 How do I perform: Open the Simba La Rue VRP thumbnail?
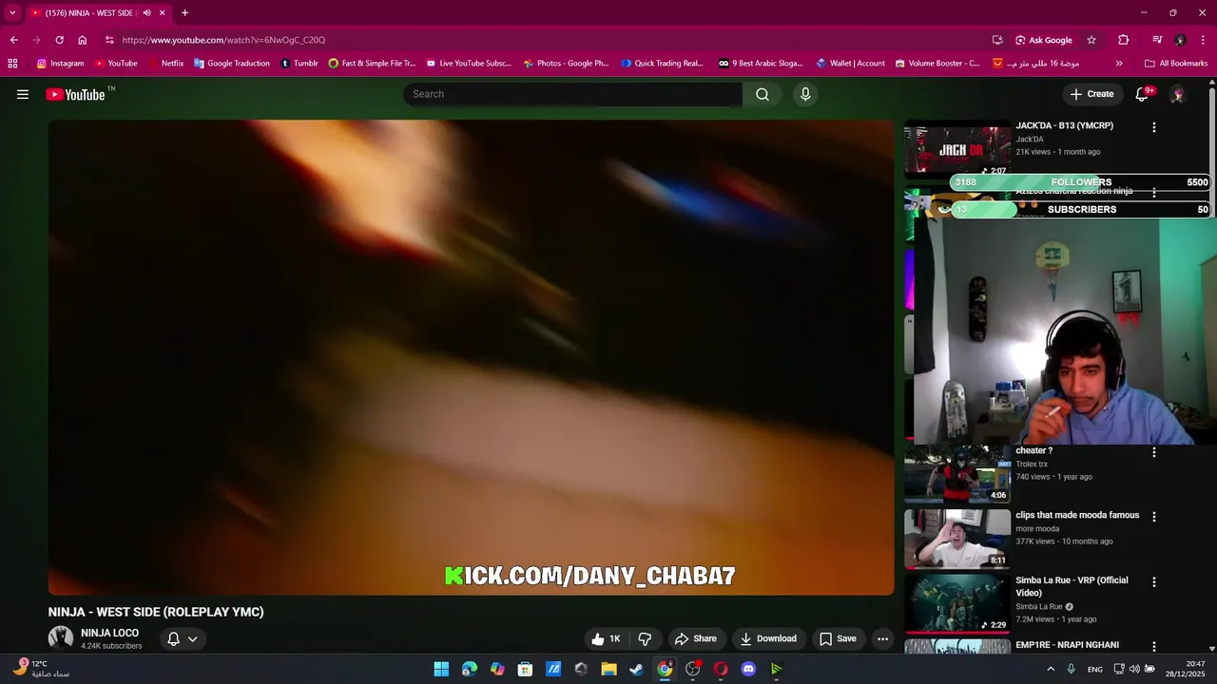point(957,603)
